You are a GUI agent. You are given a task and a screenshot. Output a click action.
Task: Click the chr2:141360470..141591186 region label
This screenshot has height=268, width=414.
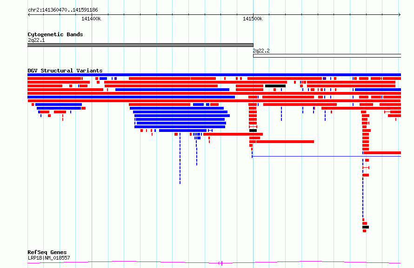pos(63,10)
